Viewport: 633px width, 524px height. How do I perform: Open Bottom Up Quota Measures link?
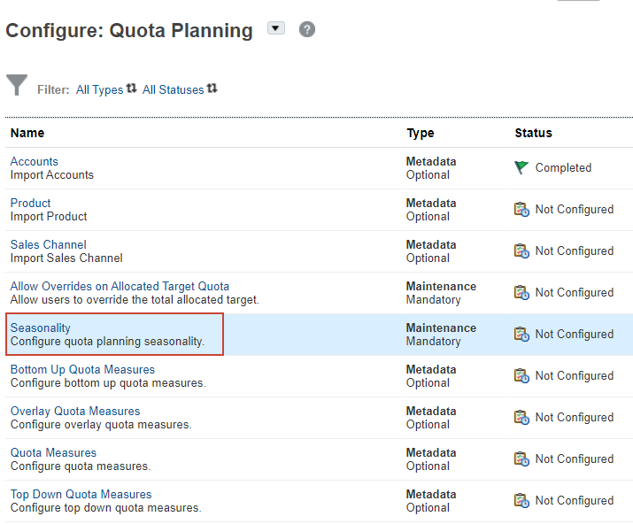(x=82, y=369)
